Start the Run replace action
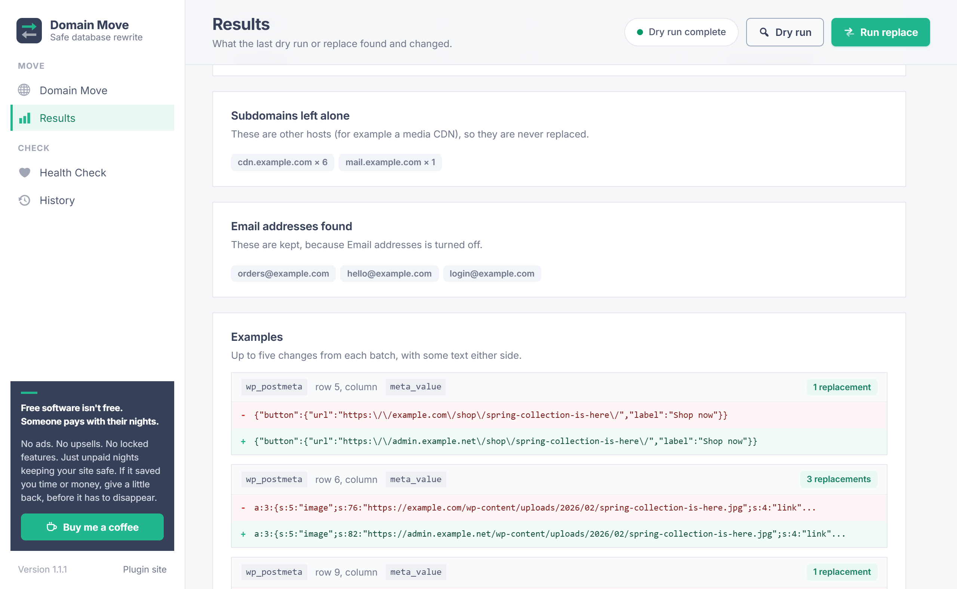 click(881, 33)
